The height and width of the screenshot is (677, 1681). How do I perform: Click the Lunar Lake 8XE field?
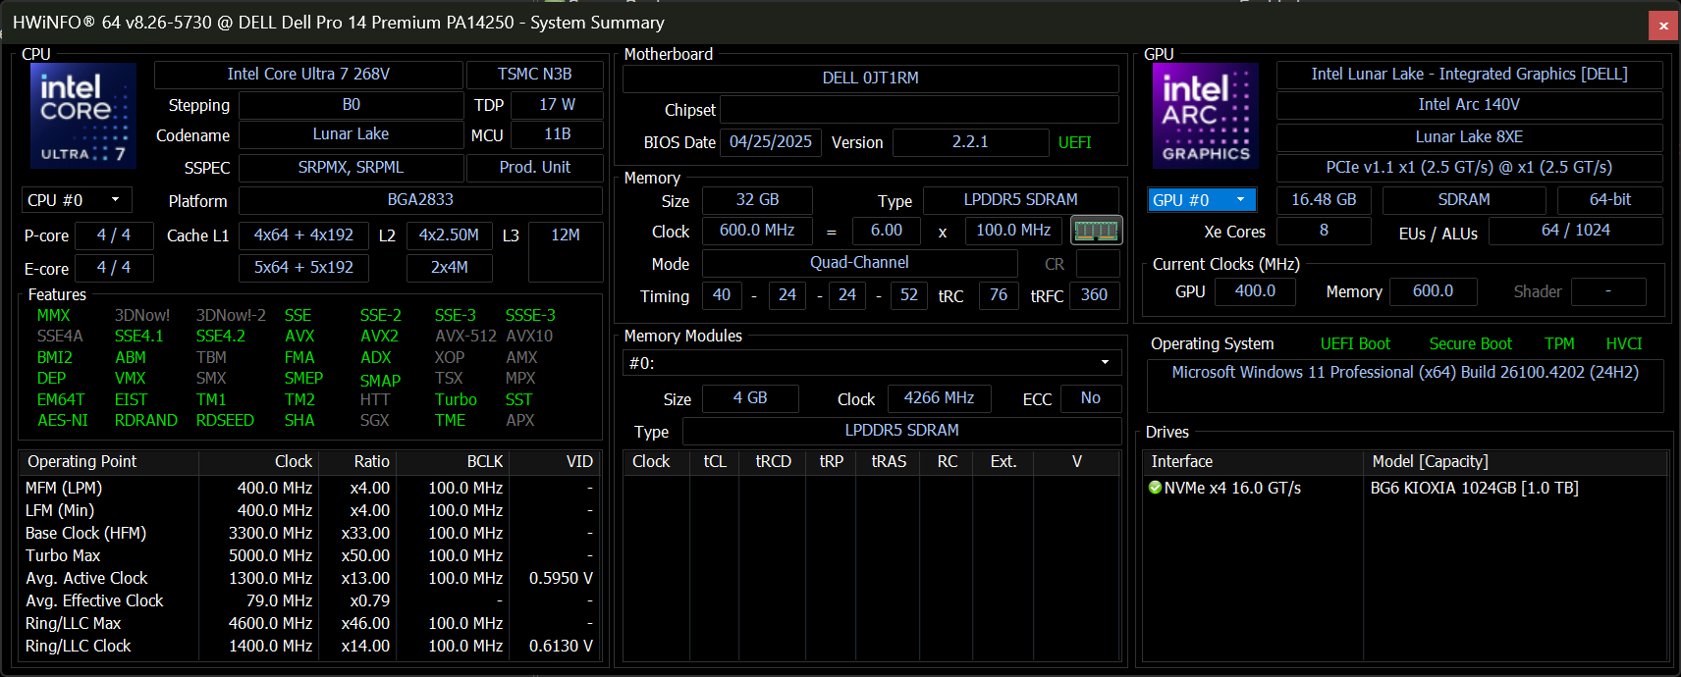1469,137
